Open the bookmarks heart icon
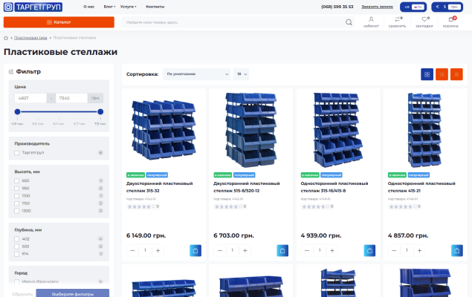Image resolution: width=472 pixels, height=297 pixels. click(424, 22)
